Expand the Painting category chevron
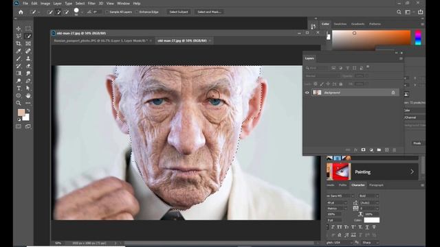The image size is (440, 247). click(x=412, y=172)
